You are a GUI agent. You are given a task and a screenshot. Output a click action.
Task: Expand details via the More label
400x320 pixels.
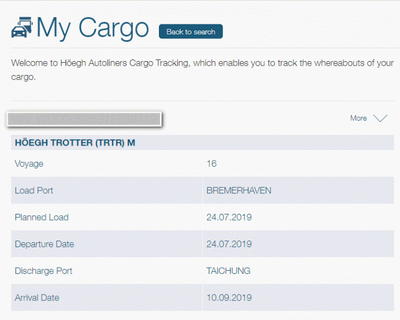(358, 118)
